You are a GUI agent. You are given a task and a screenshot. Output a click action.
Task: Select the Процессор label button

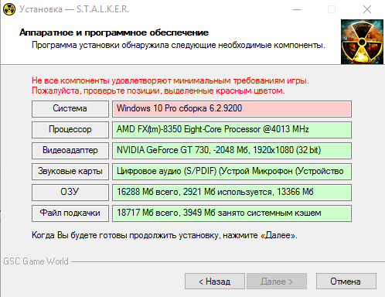click(x=70, y=130)
